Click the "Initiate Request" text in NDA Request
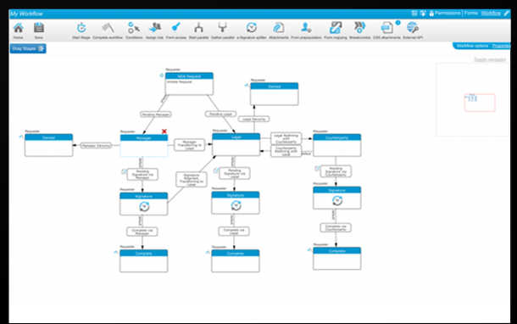 (180, 81)
